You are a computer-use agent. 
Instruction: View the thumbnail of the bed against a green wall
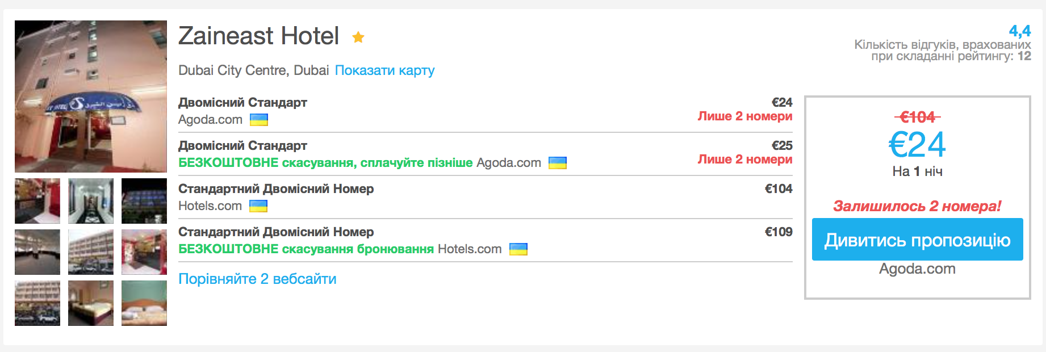pyautogui.click(x=144, y=303)
